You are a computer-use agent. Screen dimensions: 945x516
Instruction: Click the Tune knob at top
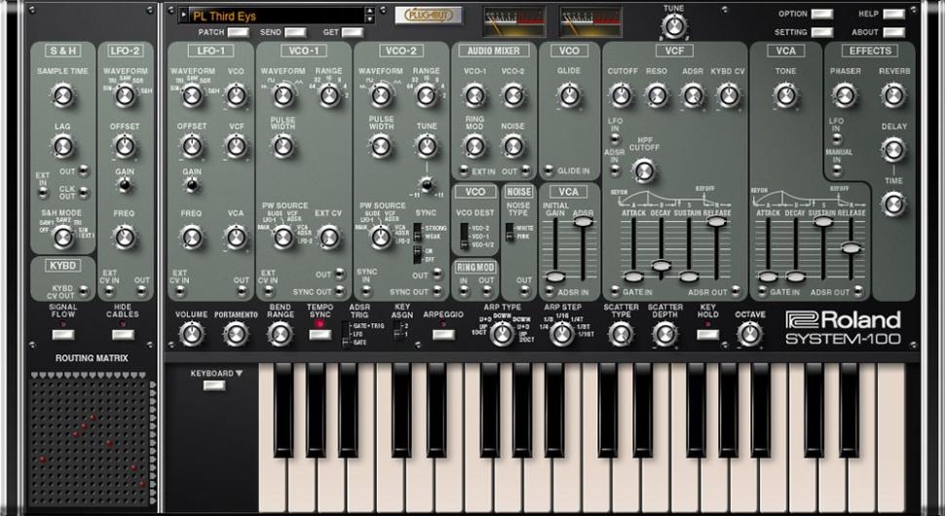click(673, 26)
